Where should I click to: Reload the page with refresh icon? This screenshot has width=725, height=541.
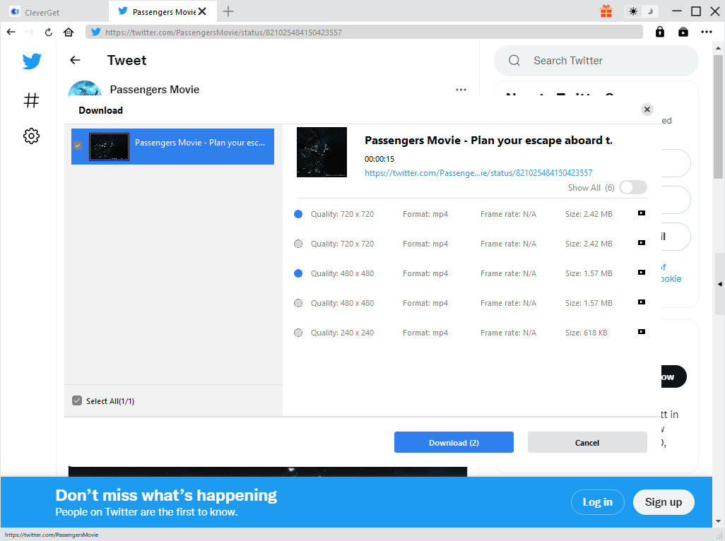(49, 32)
